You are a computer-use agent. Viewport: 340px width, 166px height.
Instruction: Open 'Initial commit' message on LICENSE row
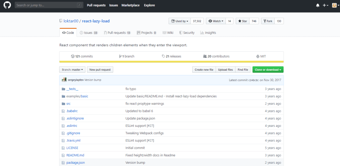[x=135, y=148]
